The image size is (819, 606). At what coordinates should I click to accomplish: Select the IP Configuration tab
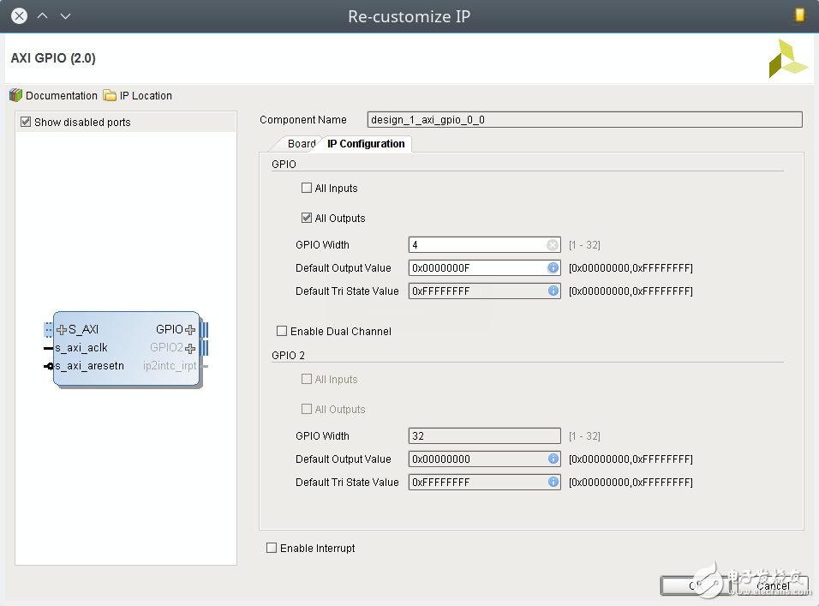pos(366,144)
